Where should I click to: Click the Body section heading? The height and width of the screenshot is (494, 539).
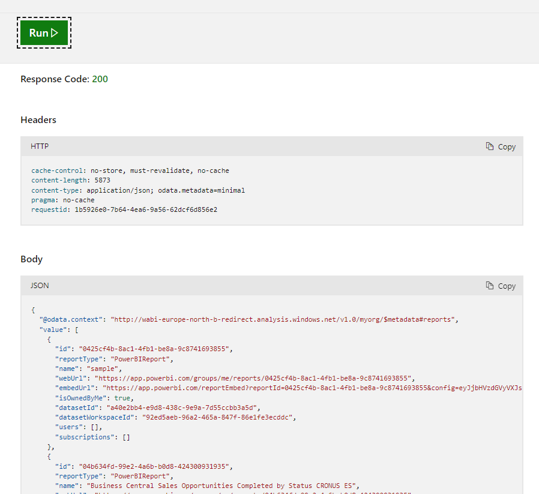coord(31,259)
